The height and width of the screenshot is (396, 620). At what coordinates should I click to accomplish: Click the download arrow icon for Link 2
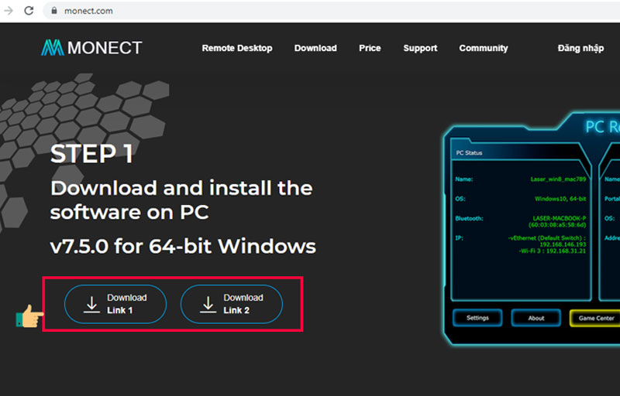[208, 305]
